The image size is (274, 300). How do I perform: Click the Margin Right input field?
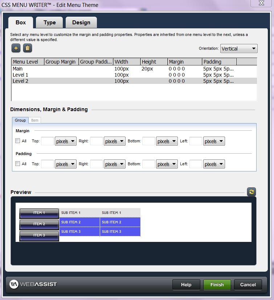coord(97,141)
